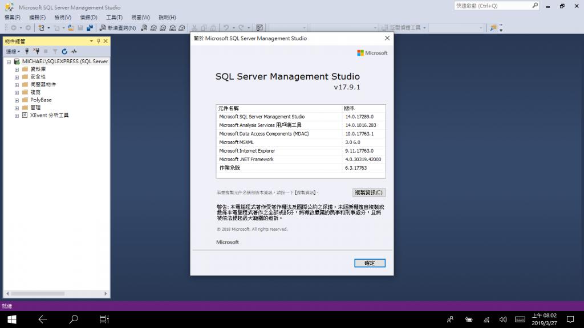584x328 pixels.
Task: Click the New Project toolbar icon
Action: click(x=41, y=28)
